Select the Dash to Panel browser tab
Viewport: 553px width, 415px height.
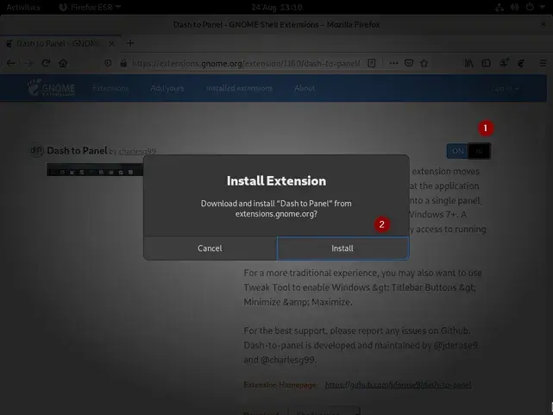click(60, 44)
